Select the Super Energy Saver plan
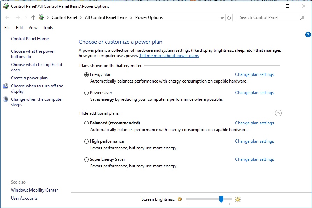Viewport: 312px width, 208px height. point(86,159)
